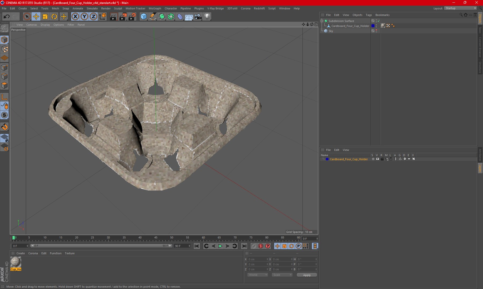Toggle Subdivision Surface enable checkmark
The image size is (483, 289).
click(379, 21)
